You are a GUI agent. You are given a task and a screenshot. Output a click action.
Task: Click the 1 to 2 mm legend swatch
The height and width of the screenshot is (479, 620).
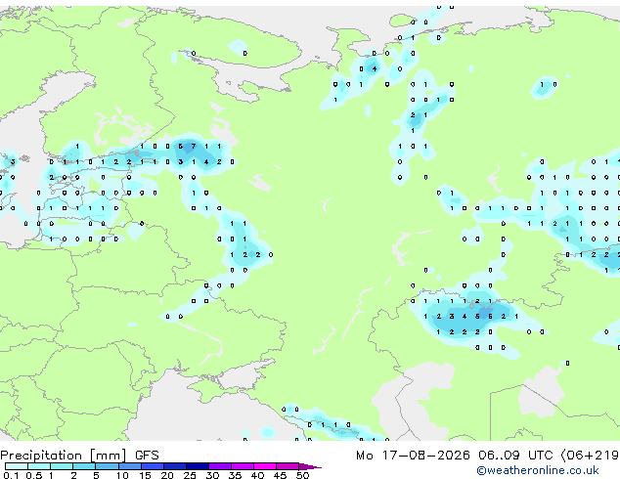point(62,466)
